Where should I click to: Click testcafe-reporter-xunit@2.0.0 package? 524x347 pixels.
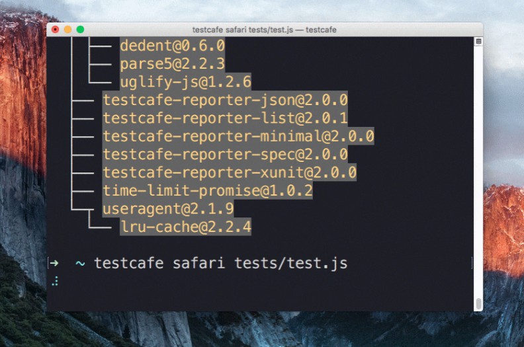coord(230,173)
